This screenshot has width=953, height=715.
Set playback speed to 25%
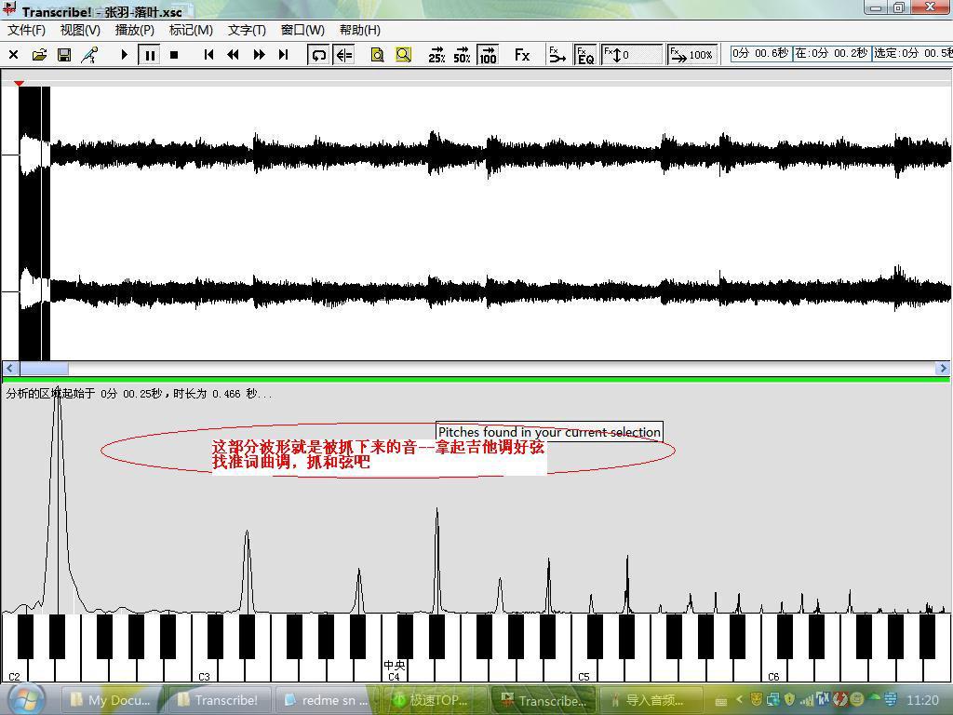pyautogui.click(x=436, y=55)
